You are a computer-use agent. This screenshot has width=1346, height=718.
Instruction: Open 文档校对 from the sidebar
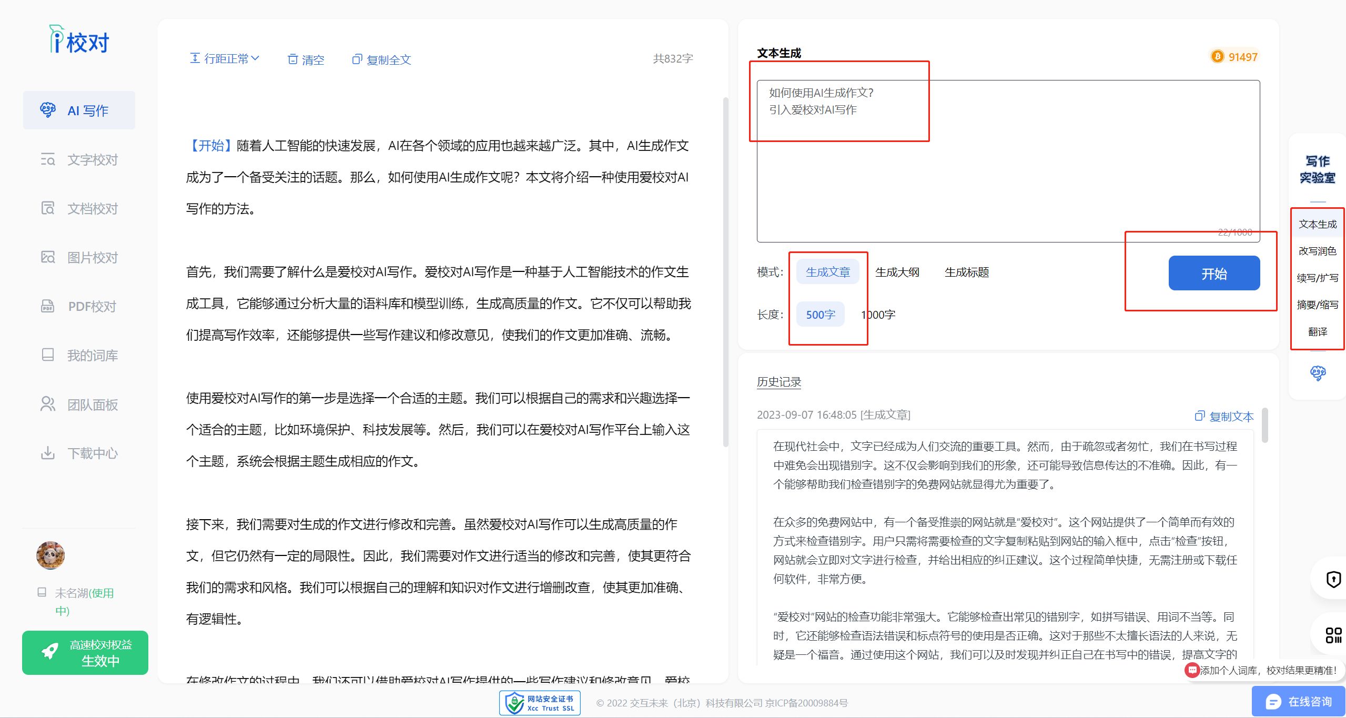[92, 209]
